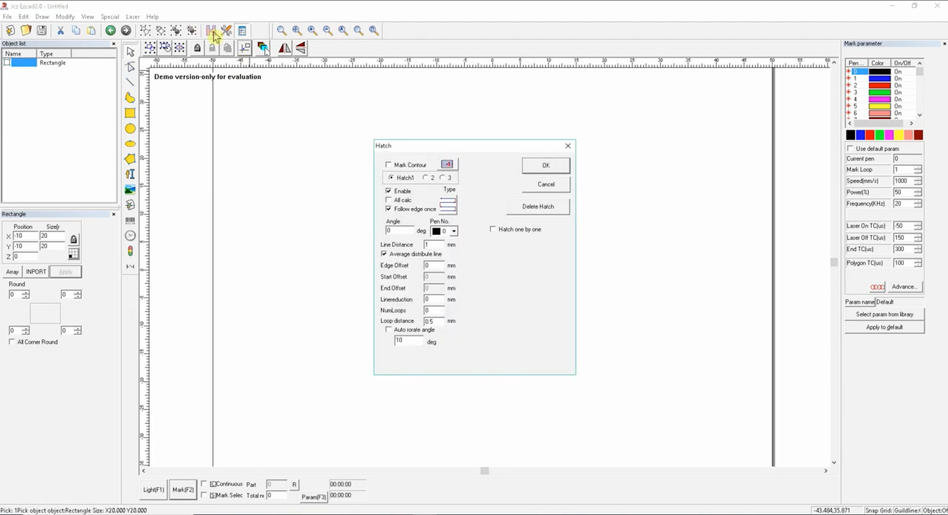Open the Laser menu
Screen dimensions: 948x515
(x=133, y=16)
